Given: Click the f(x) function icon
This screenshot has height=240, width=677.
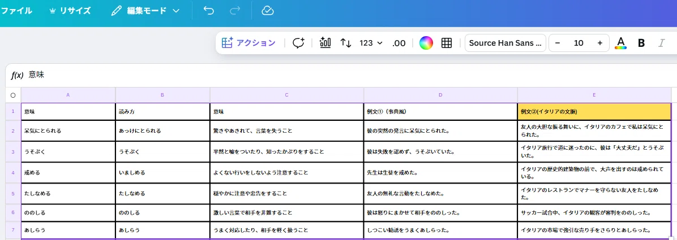Looking at the screenshot, I should coord(17,76).
